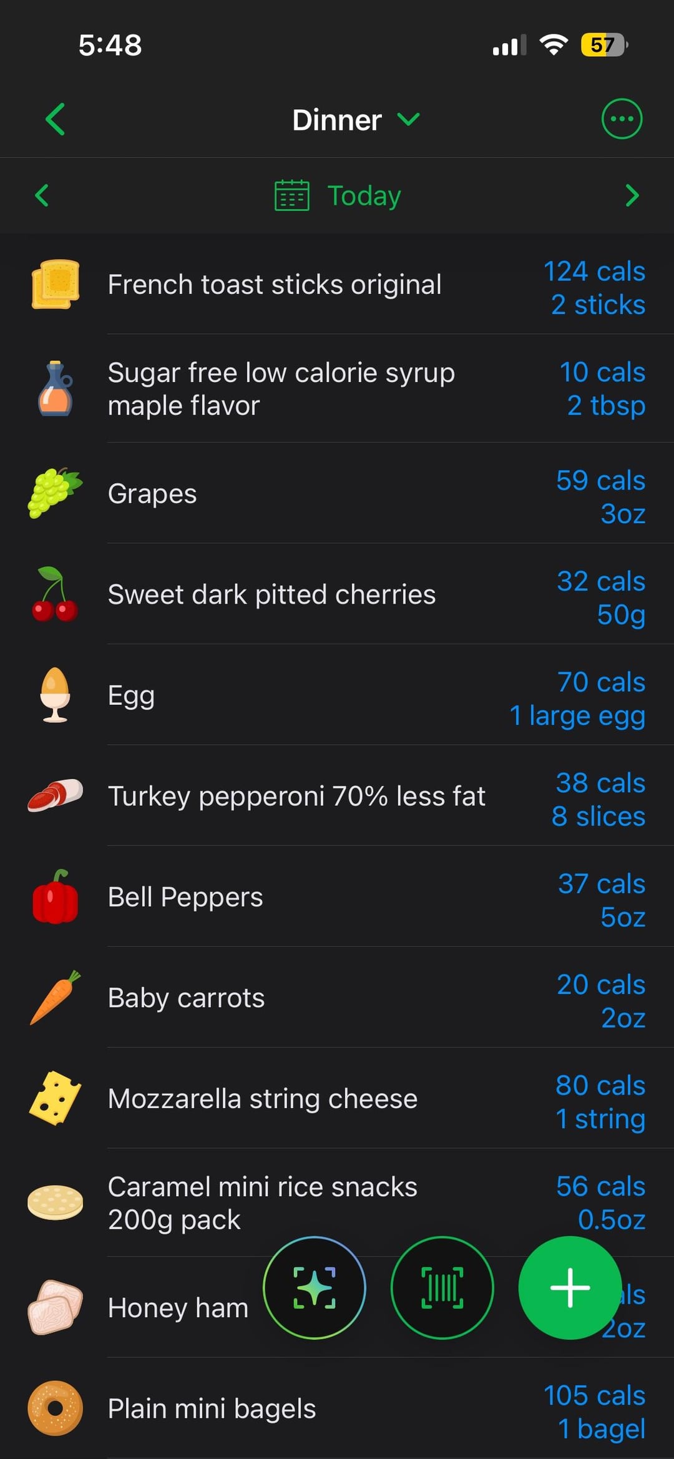Open Turkey pepperoni 70% less fat entry

point(296,796)
